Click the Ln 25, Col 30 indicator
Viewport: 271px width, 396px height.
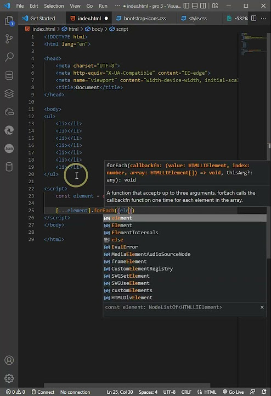120,392
